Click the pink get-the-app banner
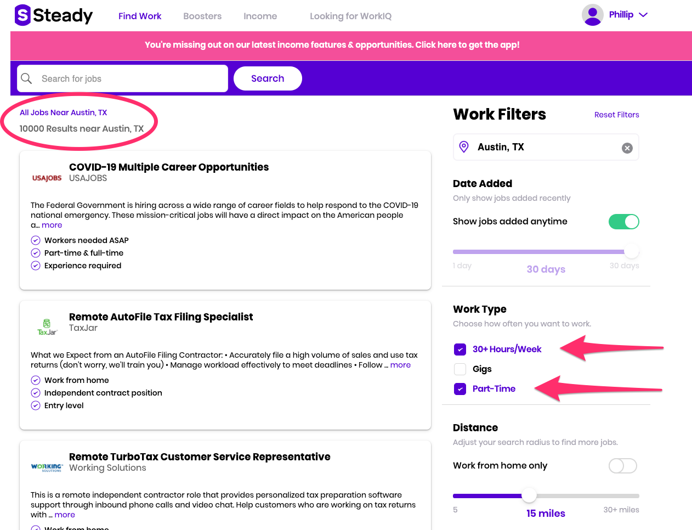This screenshot has width=692, height=530. 351,45
